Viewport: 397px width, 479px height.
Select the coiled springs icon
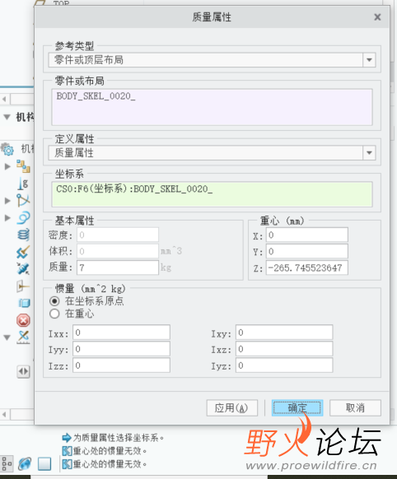(23, 235)
